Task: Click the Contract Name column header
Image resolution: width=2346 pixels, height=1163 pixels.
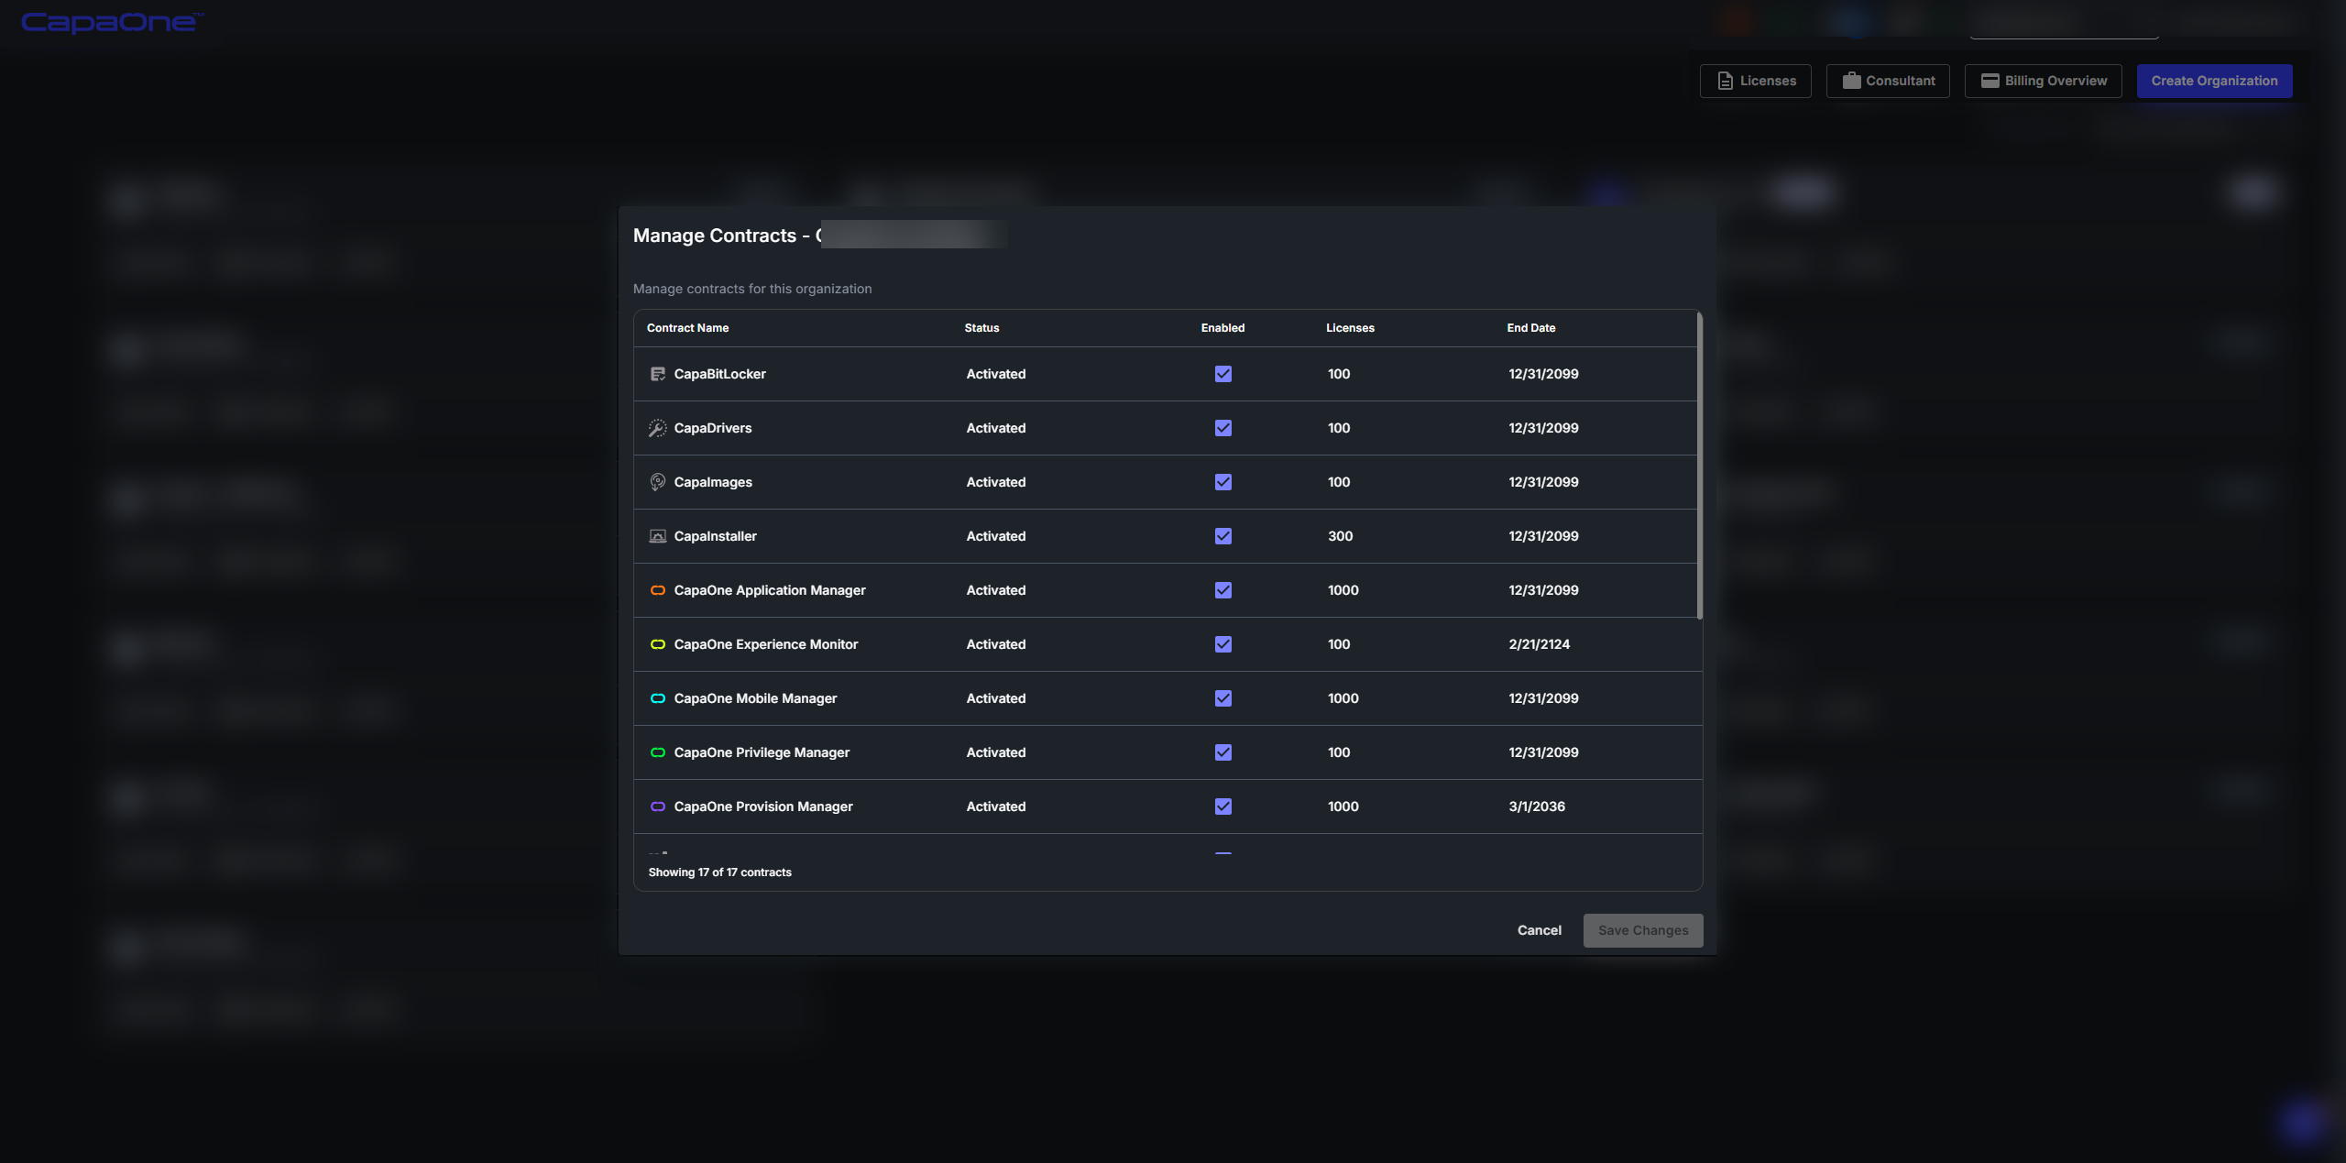Action: (x=687, y=328)
